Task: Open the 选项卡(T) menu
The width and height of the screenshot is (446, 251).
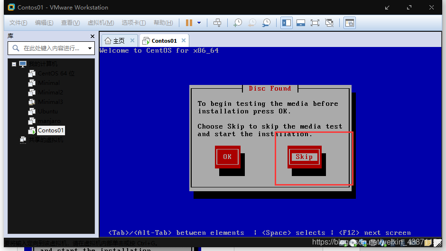Action: pos(134,23)
